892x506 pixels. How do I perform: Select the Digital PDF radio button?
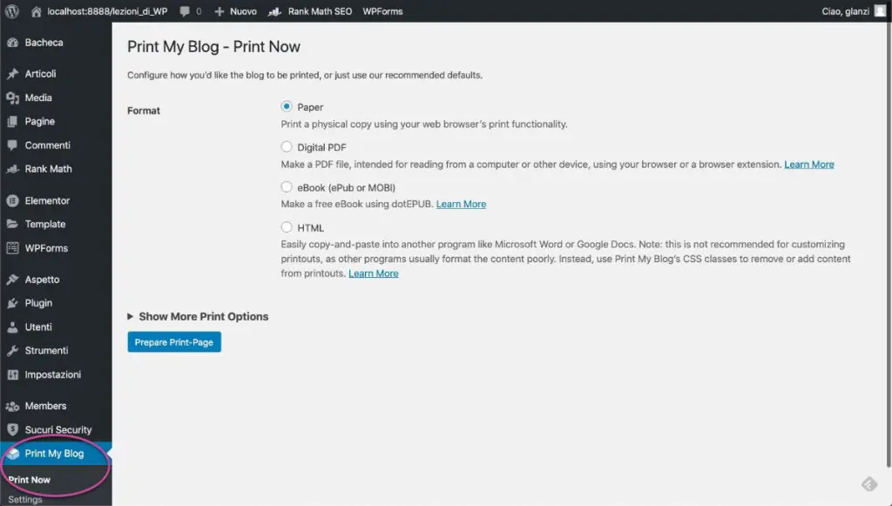pos(287,146)
